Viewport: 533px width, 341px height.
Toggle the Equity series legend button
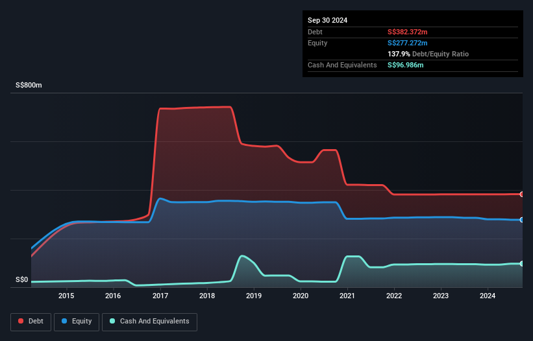[77, 322]
